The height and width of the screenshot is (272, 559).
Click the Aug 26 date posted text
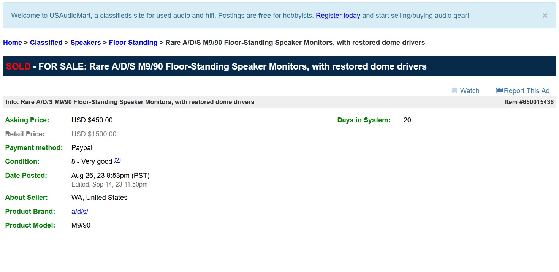[110, 176]
